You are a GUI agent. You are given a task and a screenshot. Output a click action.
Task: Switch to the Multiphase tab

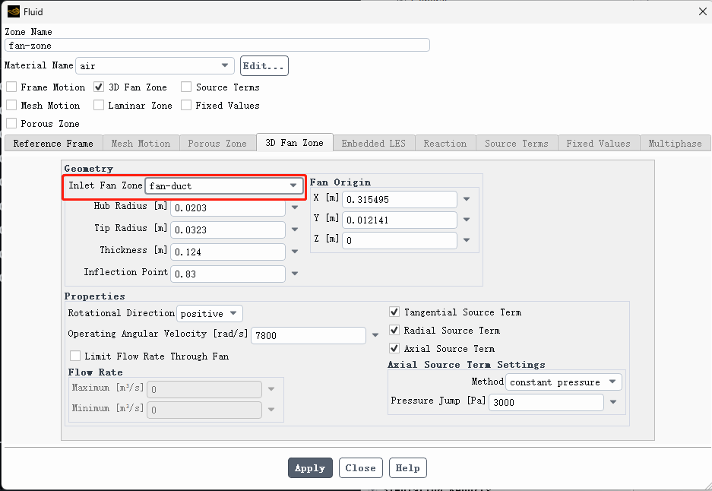pos(675,143)
